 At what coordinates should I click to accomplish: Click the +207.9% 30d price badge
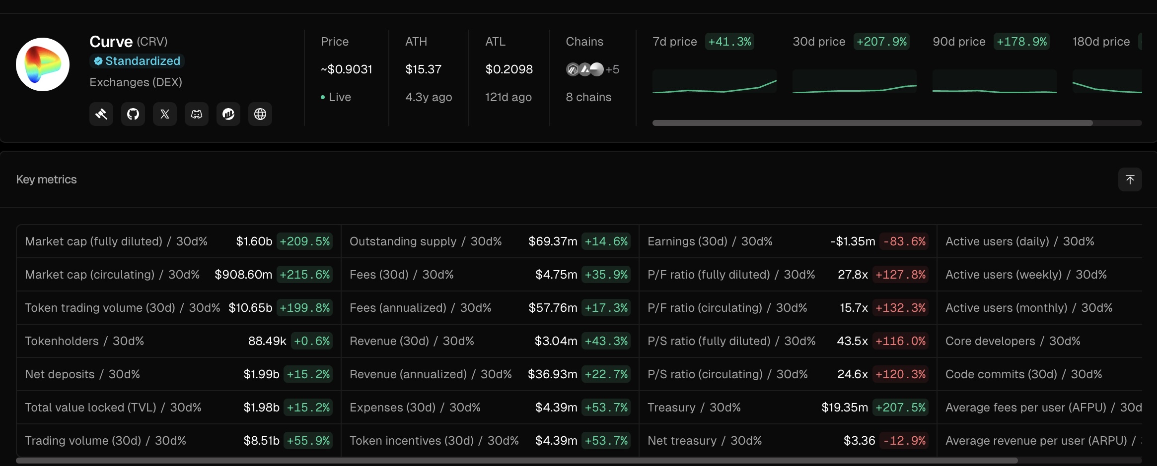(882, 42)
